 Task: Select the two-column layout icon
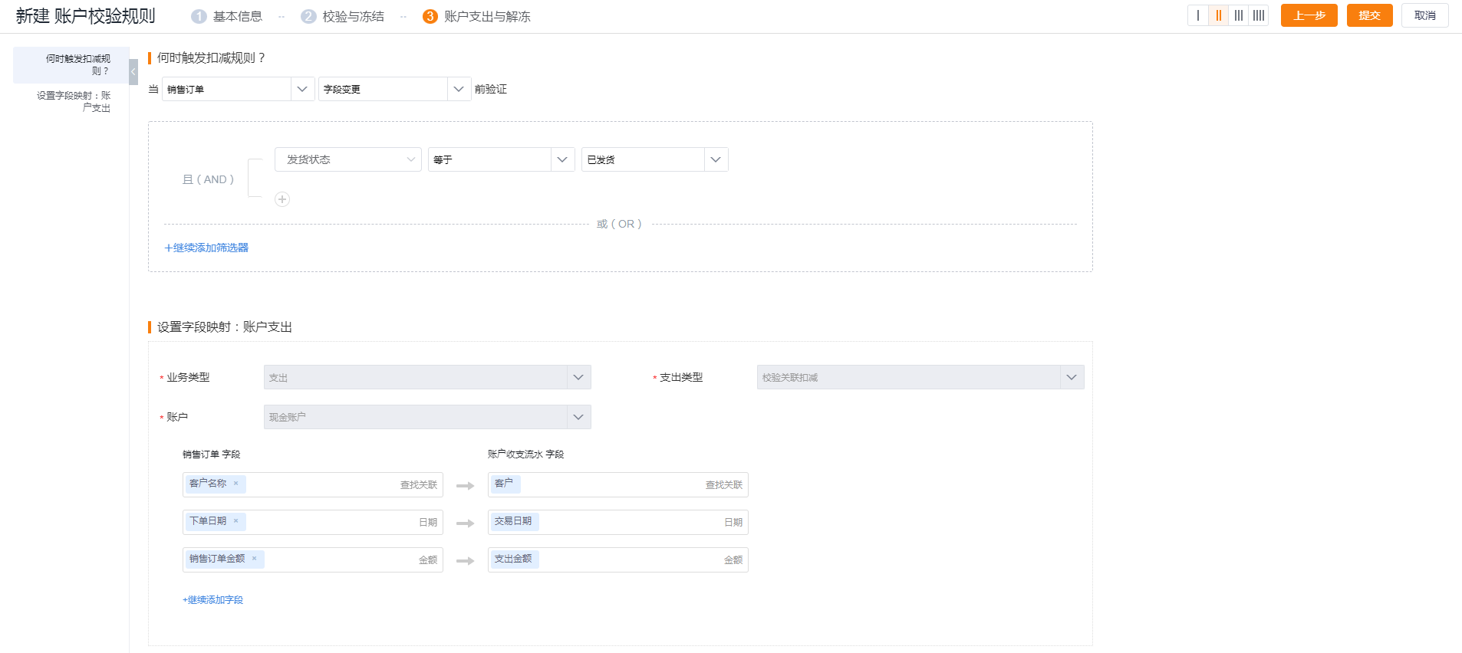pos(1218,15)
